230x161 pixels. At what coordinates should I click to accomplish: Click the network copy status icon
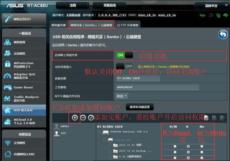(x=218, y=15)
